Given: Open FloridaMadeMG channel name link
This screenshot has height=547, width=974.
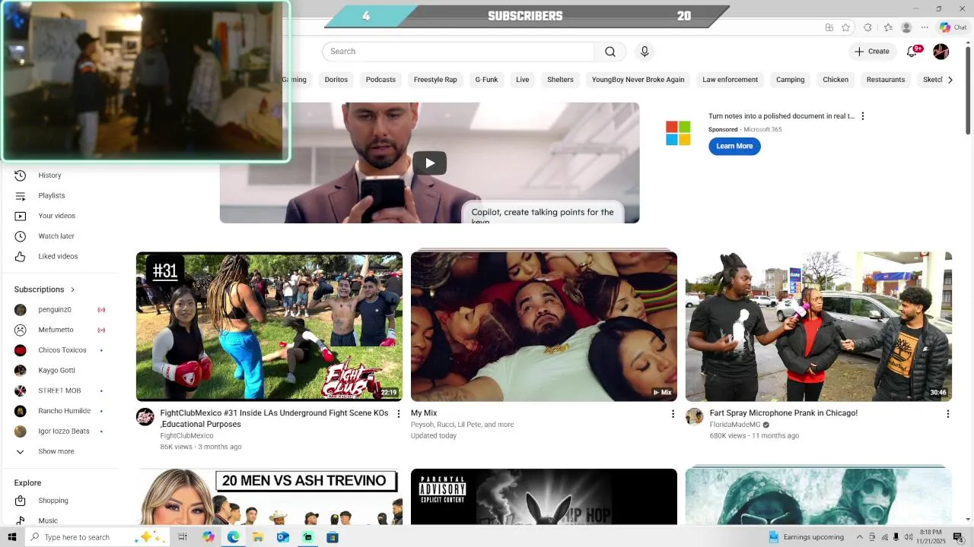Looking at the screenshot, I should [x=734, y=425].
